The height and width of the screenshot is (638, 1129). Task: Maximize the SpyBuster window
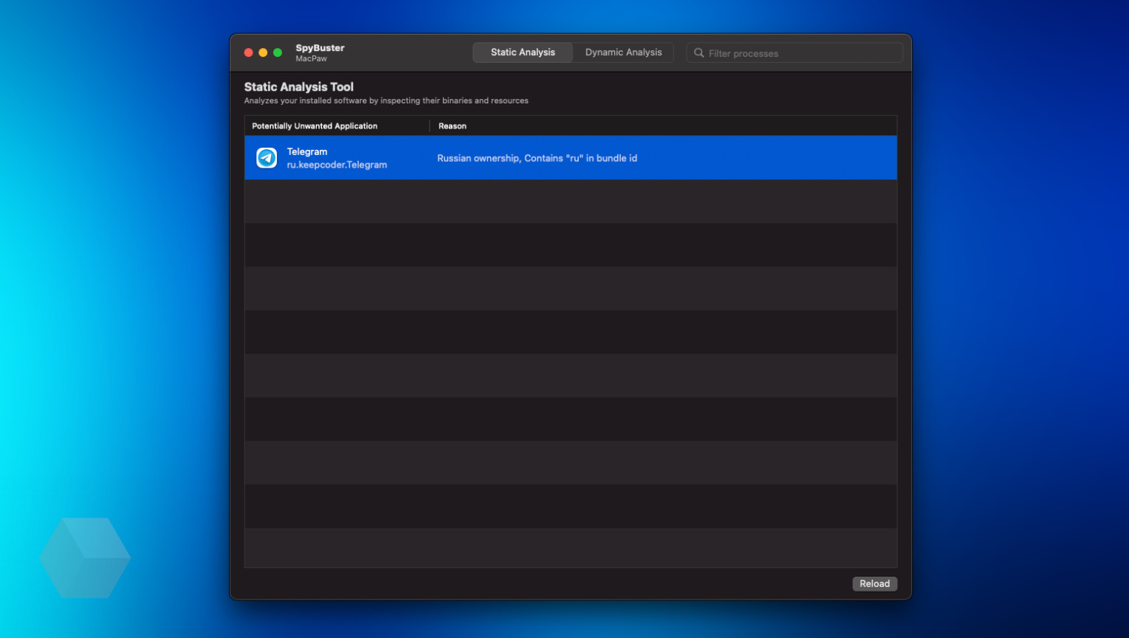click(278, 52)
